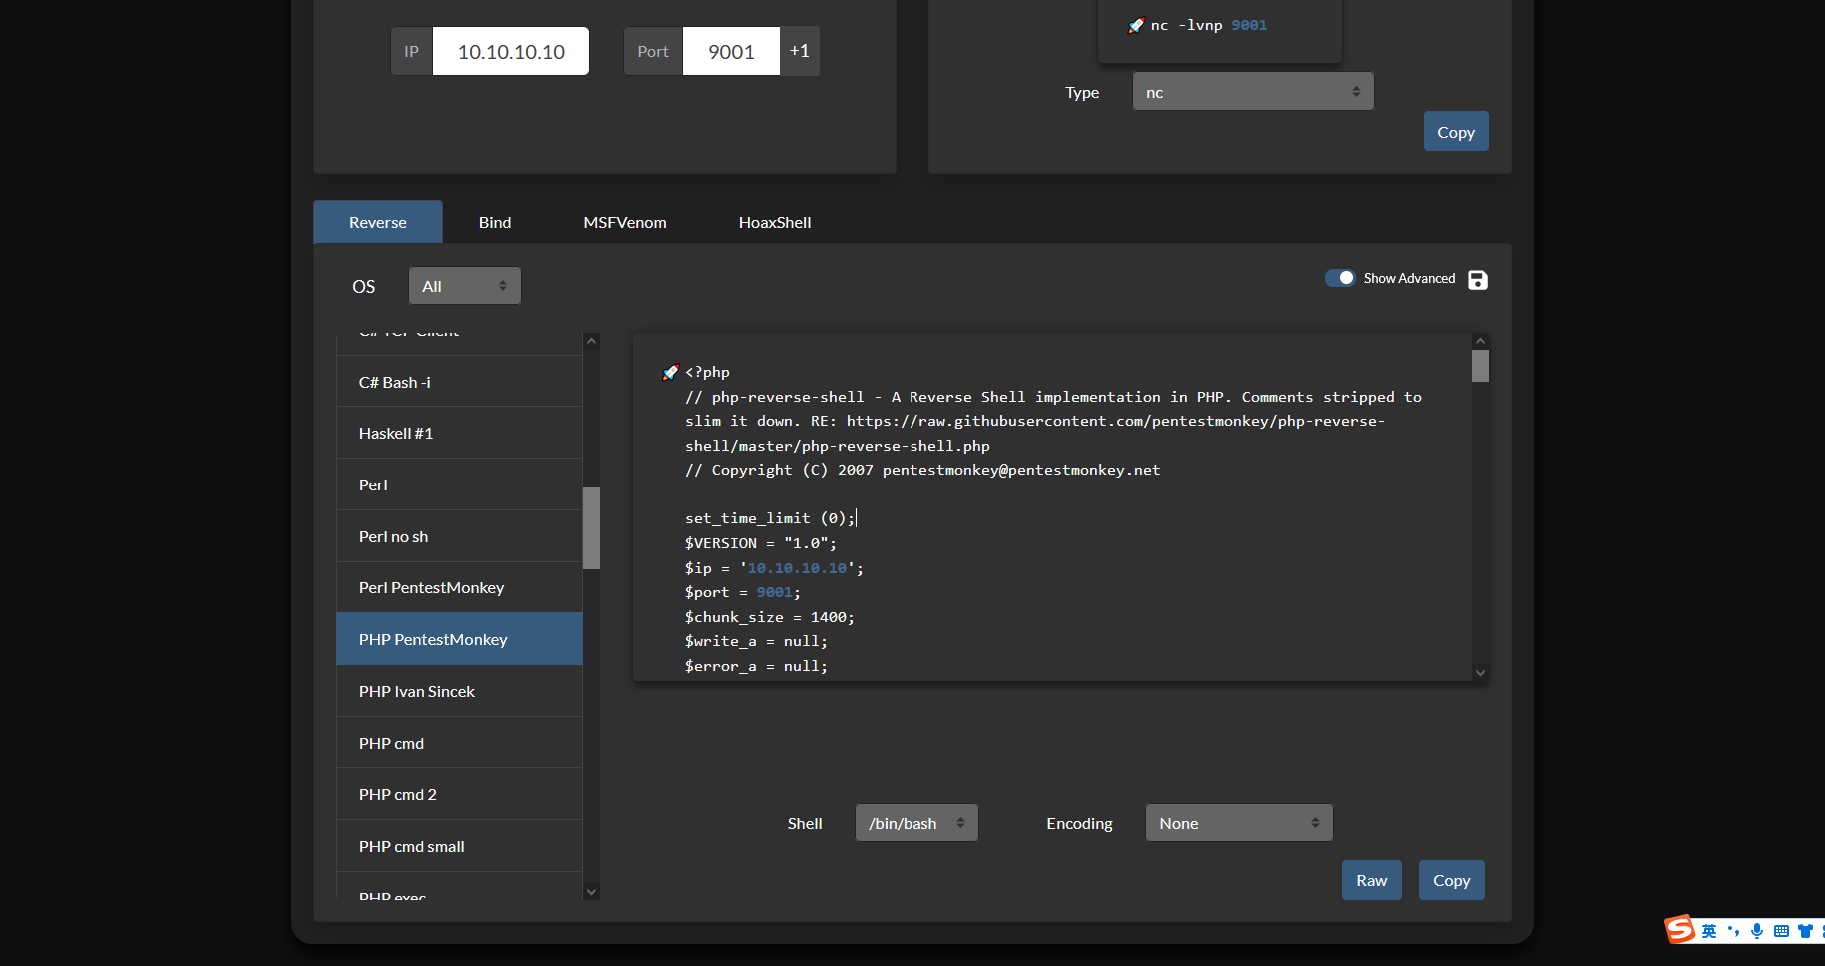Click the $port = 9001 code line
The height and width of the screenshot is (966, 1825).
click(x=743, y=592)
